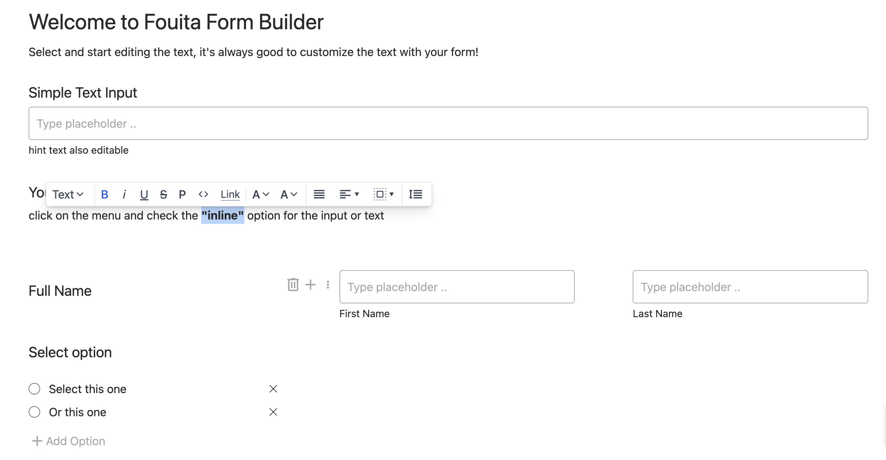Click the delete trash icon on Full Name
Screen dimensions: 886x460
293,285
